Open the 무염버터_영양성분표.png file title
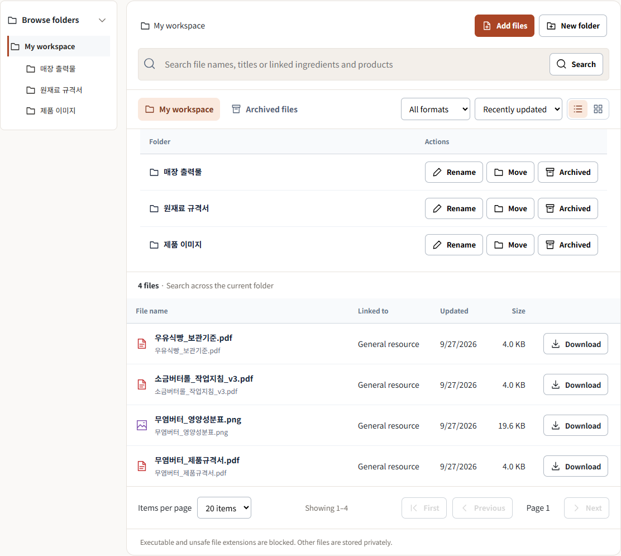The image size is (621, 556). (x=198, y=420)
